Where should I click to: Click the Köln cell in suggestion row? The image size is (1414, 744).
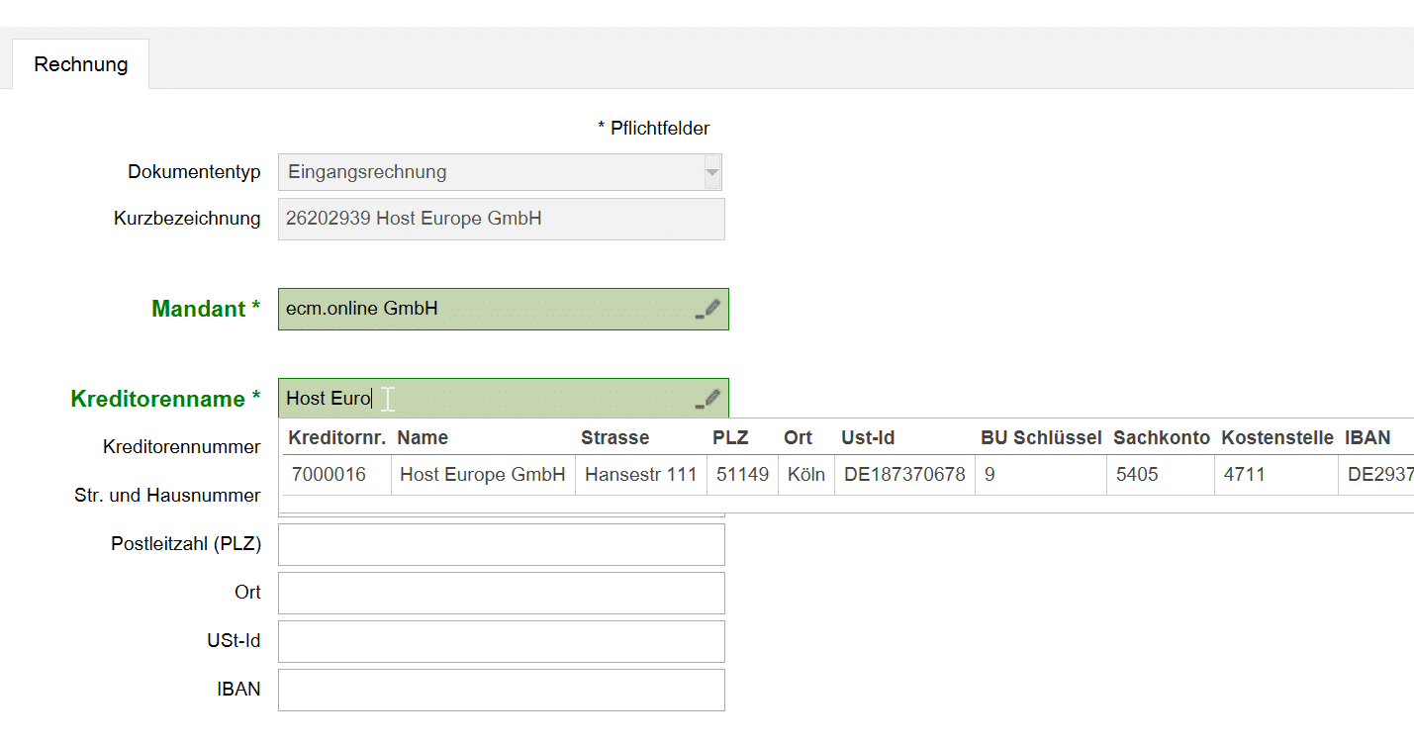(806, 475)
